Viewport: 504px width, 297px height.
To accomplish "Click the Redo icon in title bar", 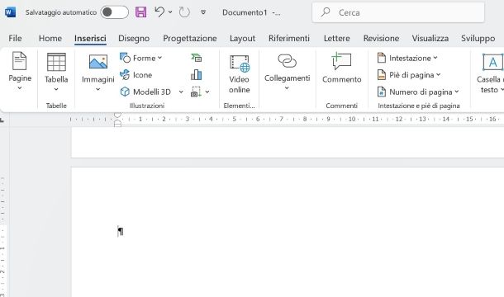I will pos(184,12).
